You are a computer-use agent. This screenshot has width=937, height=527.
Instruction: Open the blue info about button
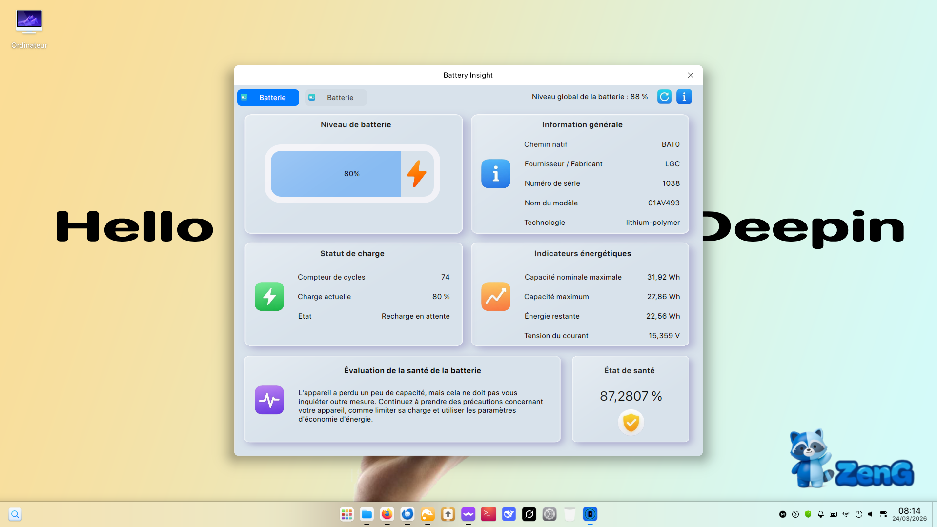[x=684, y=97]
